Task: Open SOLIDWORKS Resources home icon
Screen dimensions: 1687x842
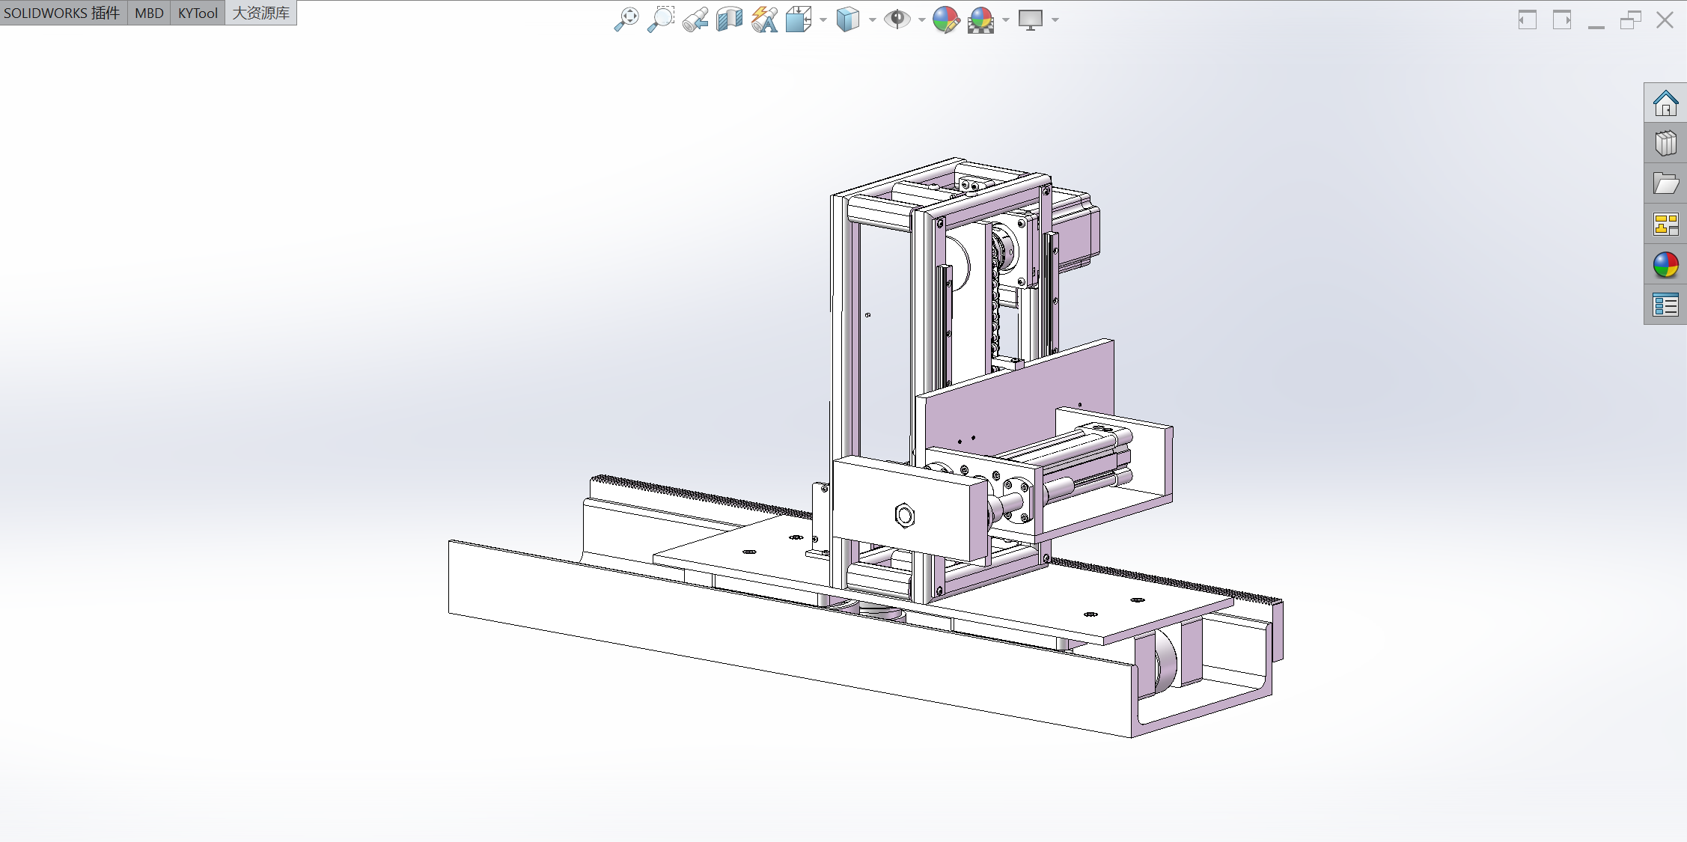Action: (1665, 103)
